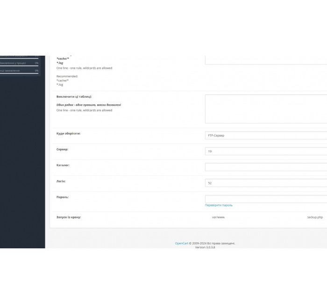Image resolution: width=327 pixels, height=304 pixels.
Task: Click the 'Виключити ці таблиці' textarea
Action: (266, 109)
